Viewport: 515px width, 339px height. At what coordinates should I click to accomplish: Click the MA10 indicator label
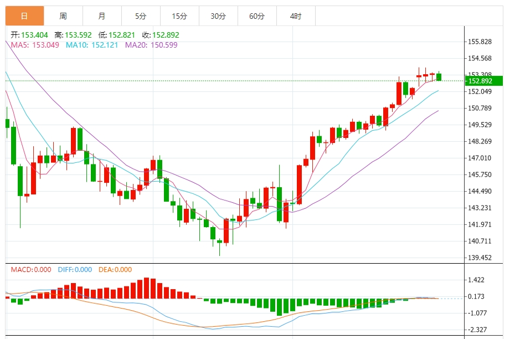coord(92,45)
